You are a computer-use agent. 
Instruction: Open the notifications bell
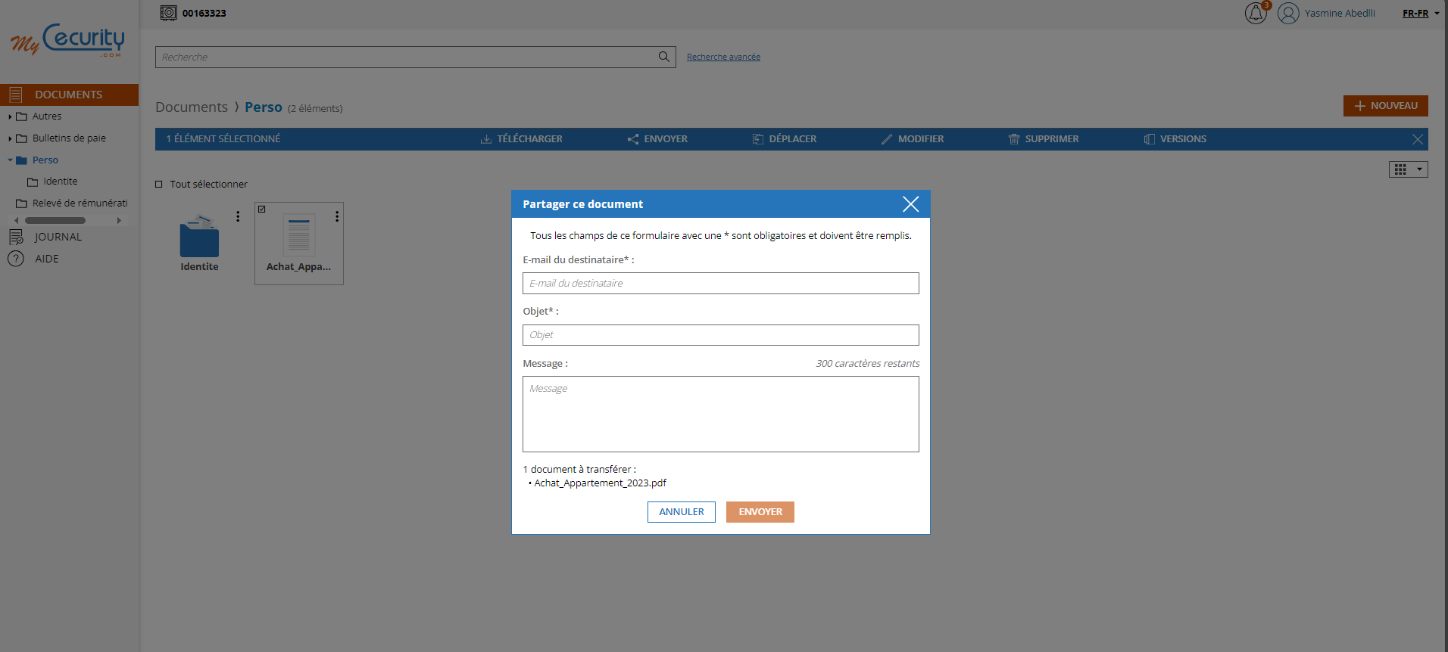1255,13
